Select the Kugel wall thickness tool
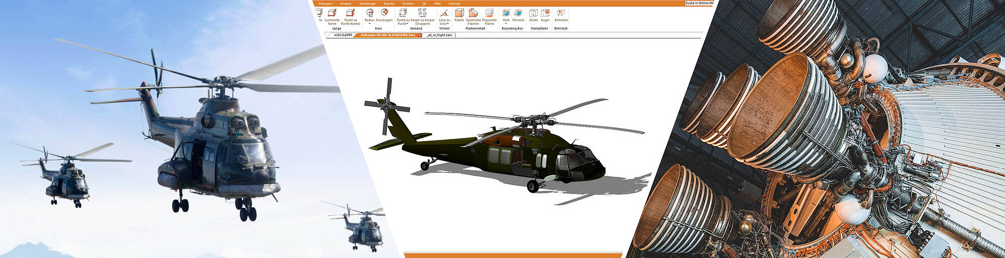 coord(545,15)
